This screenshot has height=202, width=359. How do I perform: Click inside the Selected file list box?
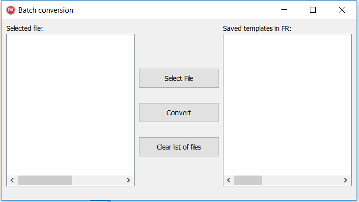point(70,103)
